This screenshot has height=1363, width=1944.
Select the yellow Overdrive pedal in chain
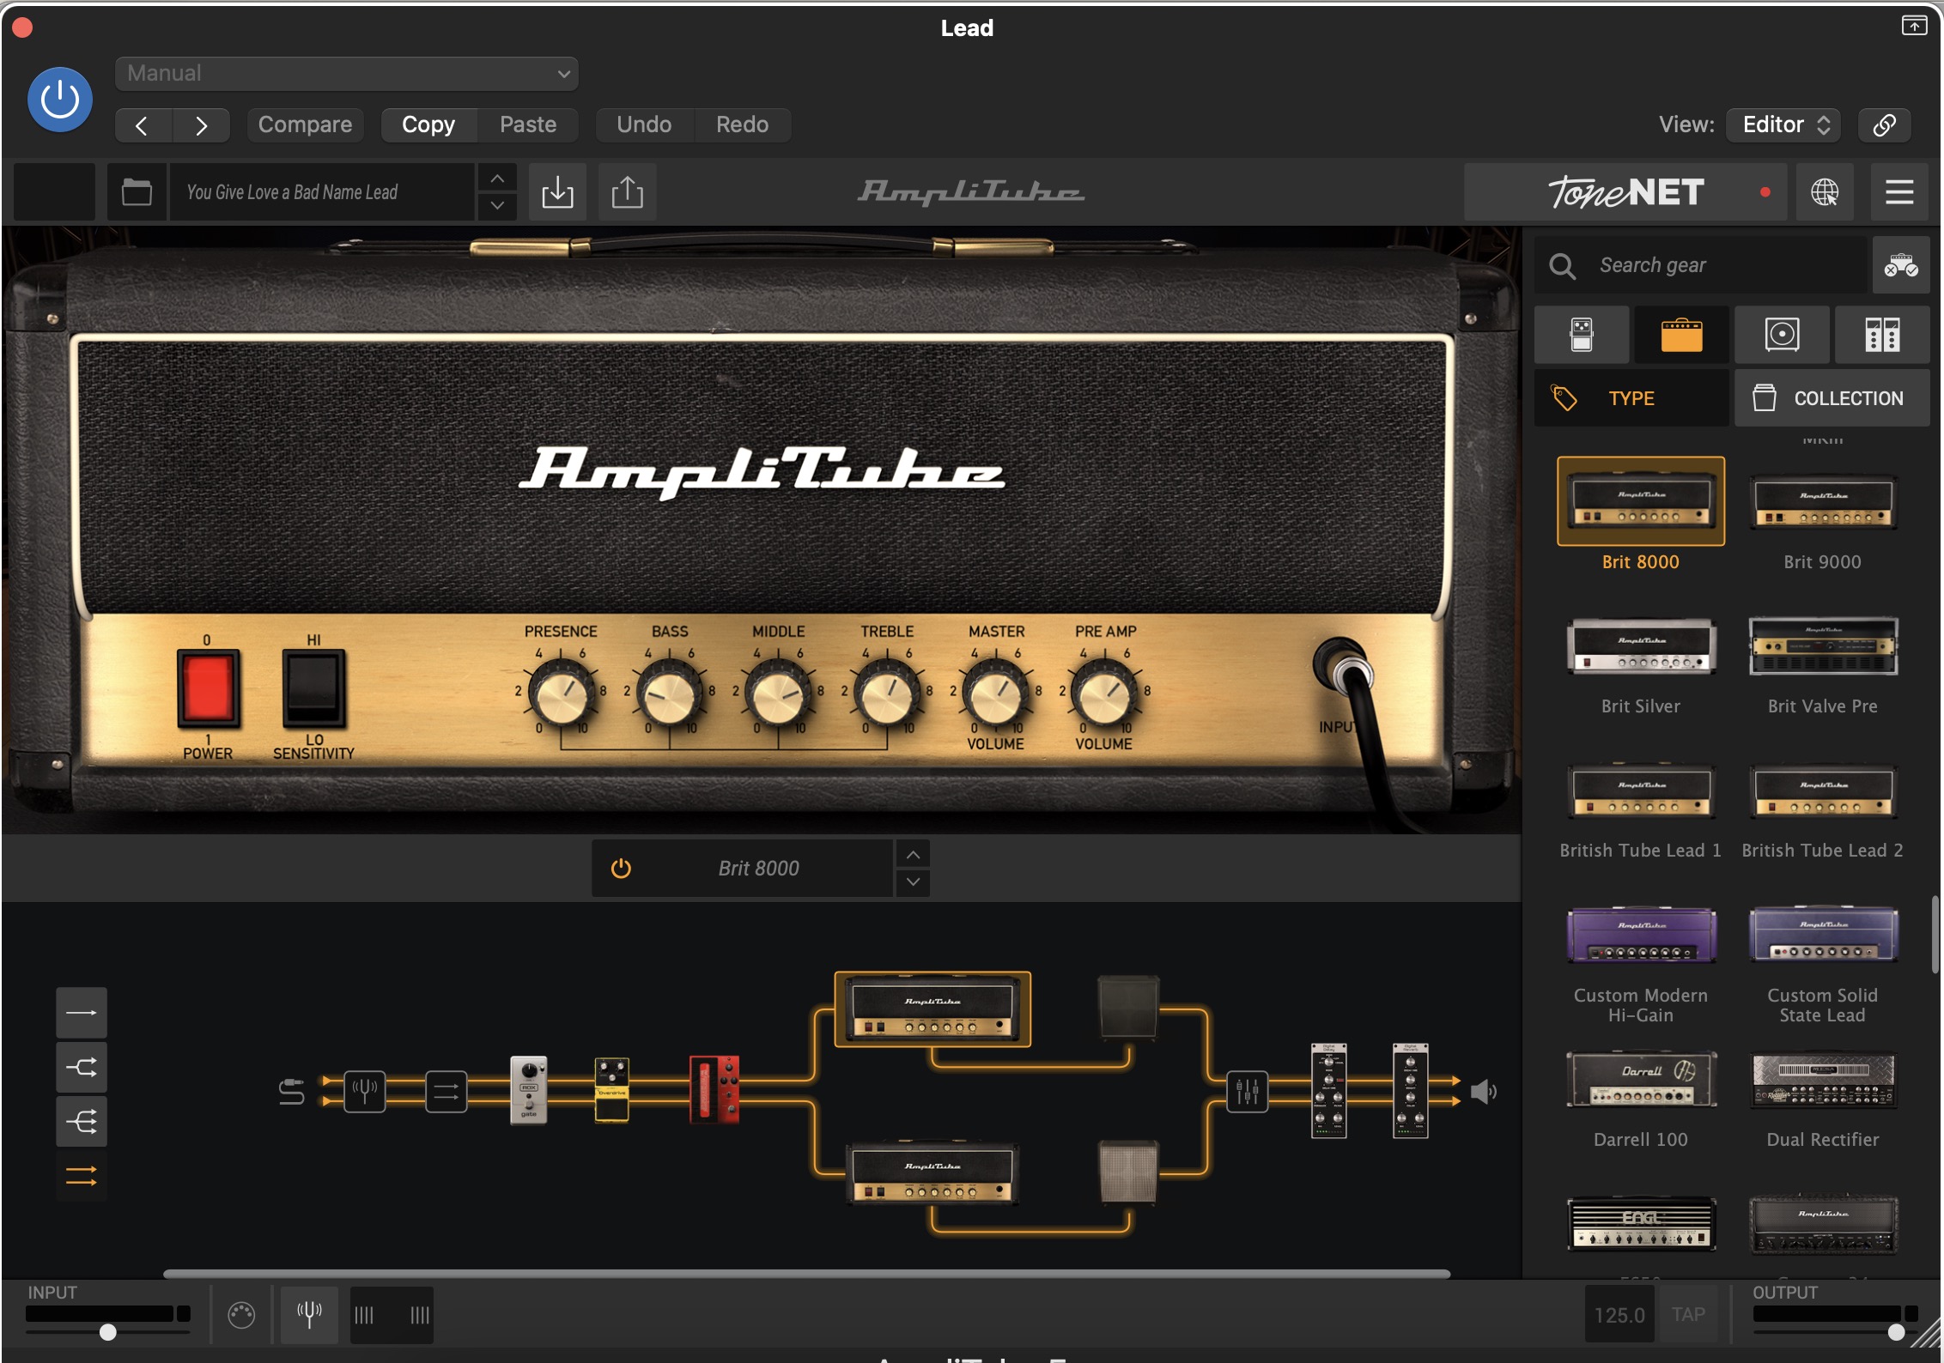pos(612,1089)
